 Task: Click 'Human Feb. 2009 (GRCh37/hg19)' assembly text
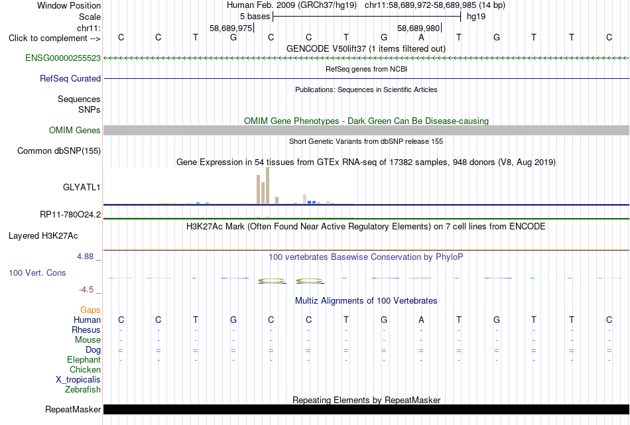click(x=292, y=5)
